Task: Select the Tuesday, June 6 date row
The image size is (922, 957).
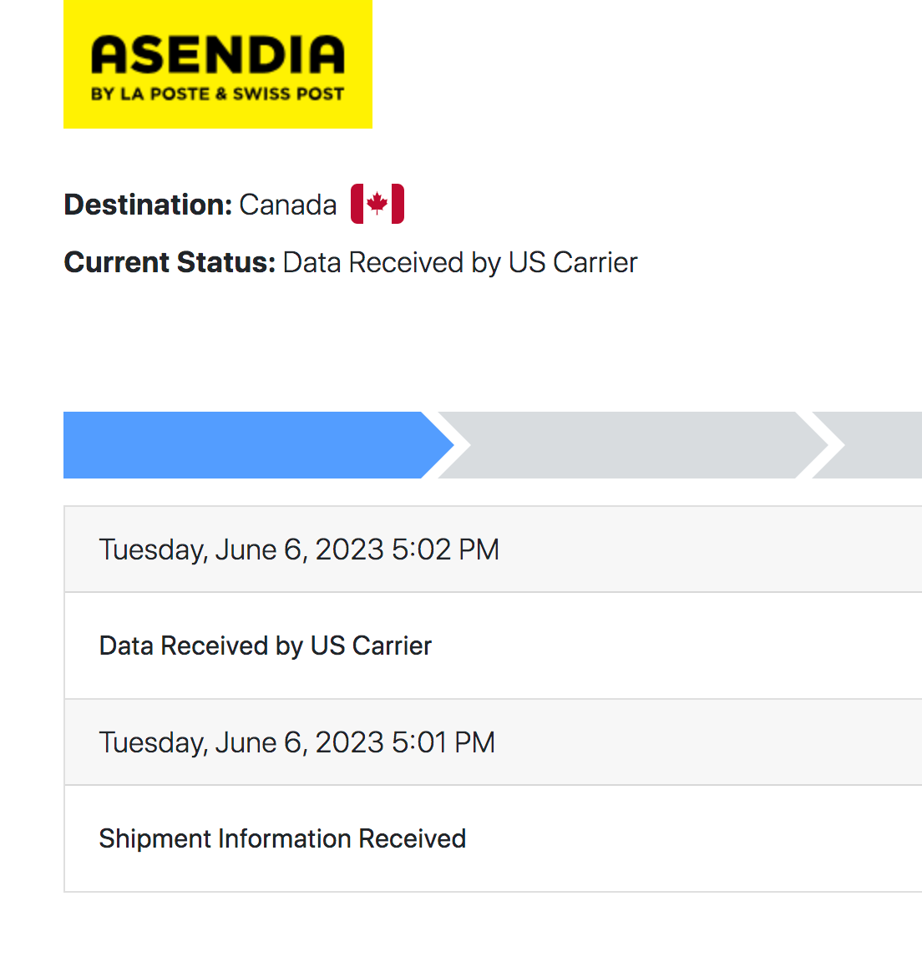Action: click(x=299, y=549)
